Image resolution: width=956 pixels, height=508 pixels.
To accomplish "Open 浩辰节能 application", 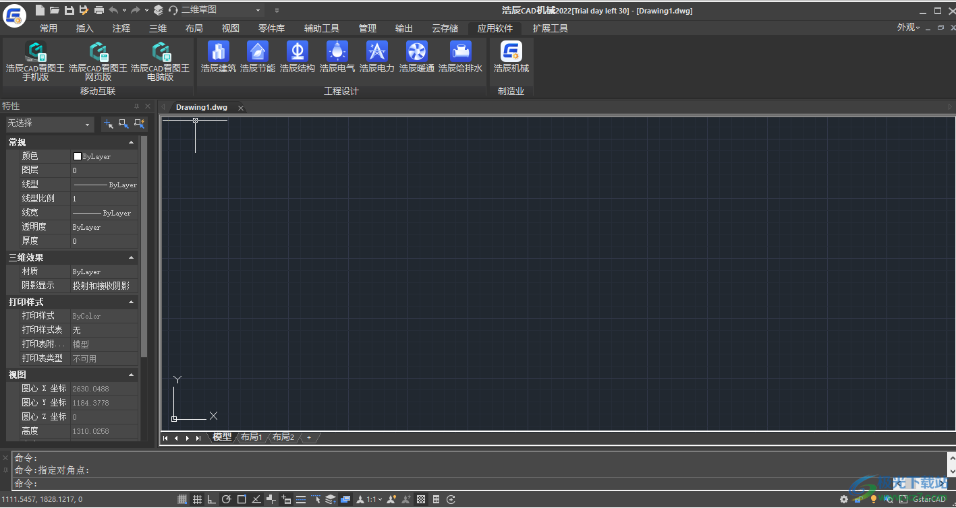I will 258,57.
